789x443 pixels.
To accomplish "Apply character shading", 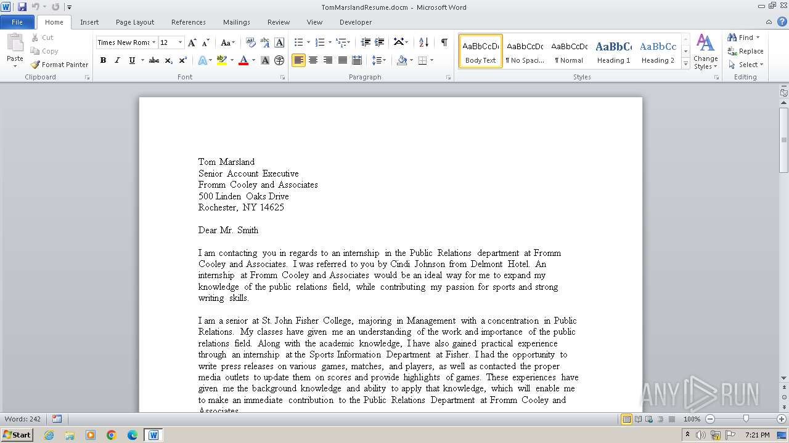I will [x=265, y=60].
